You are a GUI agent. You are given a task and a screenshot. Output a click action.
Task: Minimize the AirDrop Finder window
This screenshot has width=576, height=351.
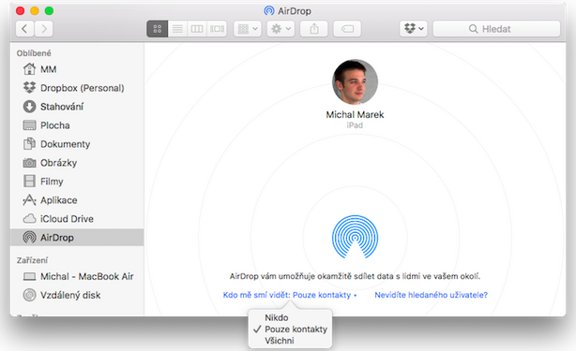(35, 11)
